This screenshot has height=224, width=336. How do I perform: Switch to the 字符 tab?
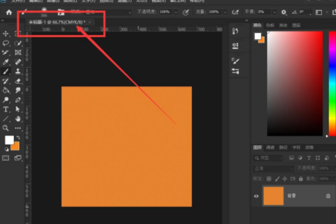point(296,147)
